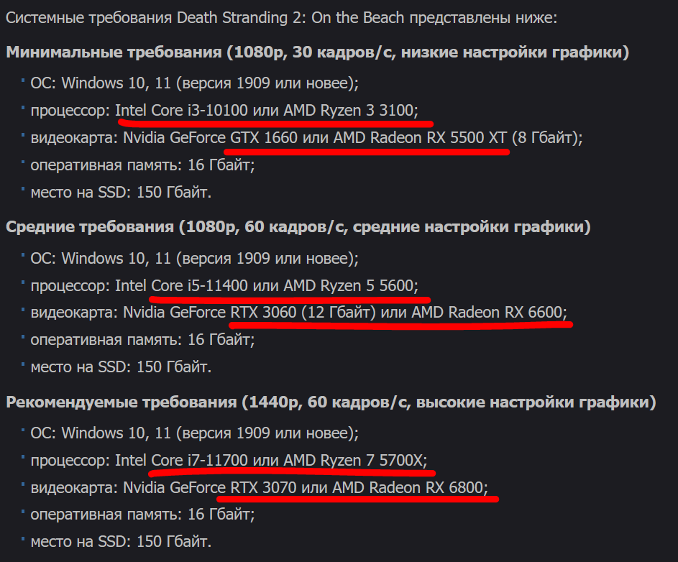Click the "Рекомендуемые требования" heading
Viewport: 678px width, 562px height.
pos(121,402)
